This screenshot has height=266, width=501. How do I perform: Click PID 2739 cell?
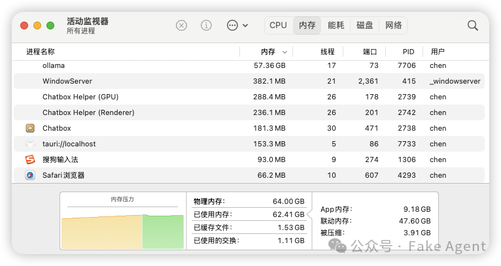pos(407,97)
